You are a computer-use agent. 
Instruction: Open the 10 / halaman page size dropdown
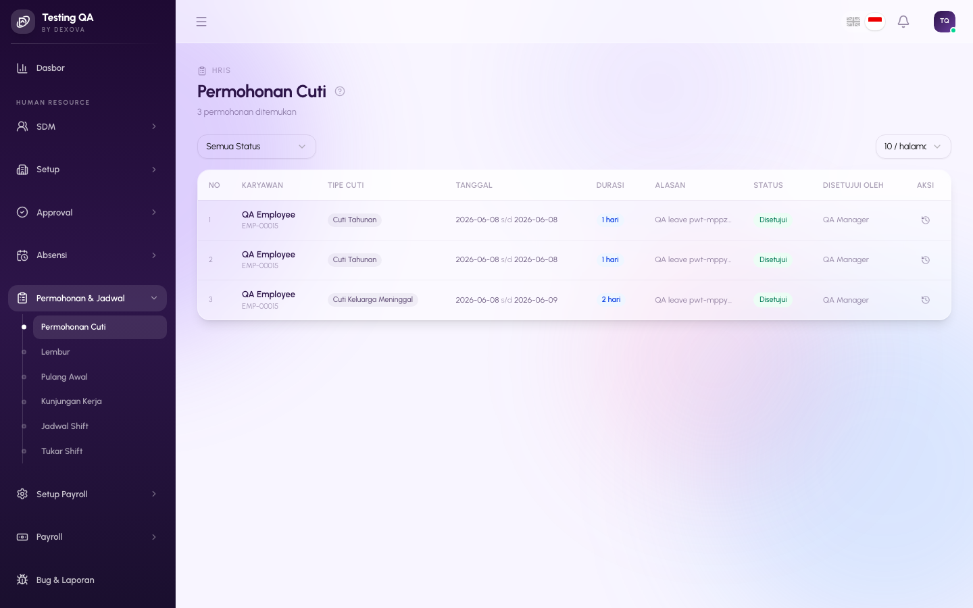[914, 147]
